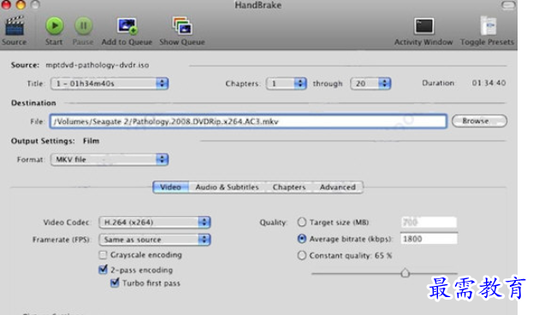
Task: Select Average bitrate (kbps) radio button
Action: 301,239
